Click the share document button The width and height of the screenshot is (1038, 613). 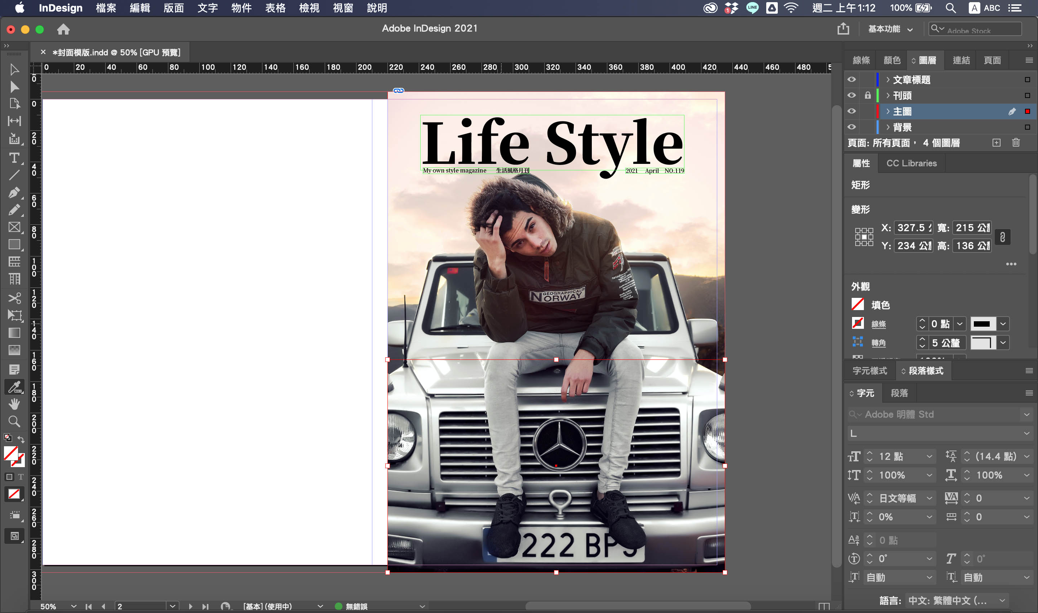(x=843, y=29)
